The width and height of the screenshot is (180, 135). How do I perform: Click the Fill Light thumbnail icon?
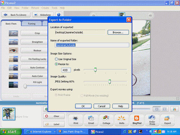[x=13, y=85]
